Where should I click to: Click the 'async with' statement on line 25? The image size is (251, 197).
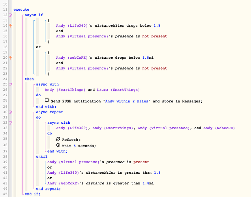coord(47,84)
